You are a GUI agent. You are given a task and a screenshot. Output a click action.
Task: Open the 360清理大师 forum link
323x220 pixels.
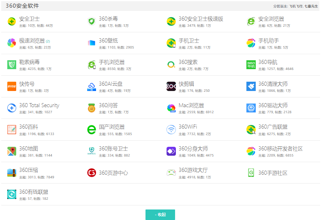point(273,84)
